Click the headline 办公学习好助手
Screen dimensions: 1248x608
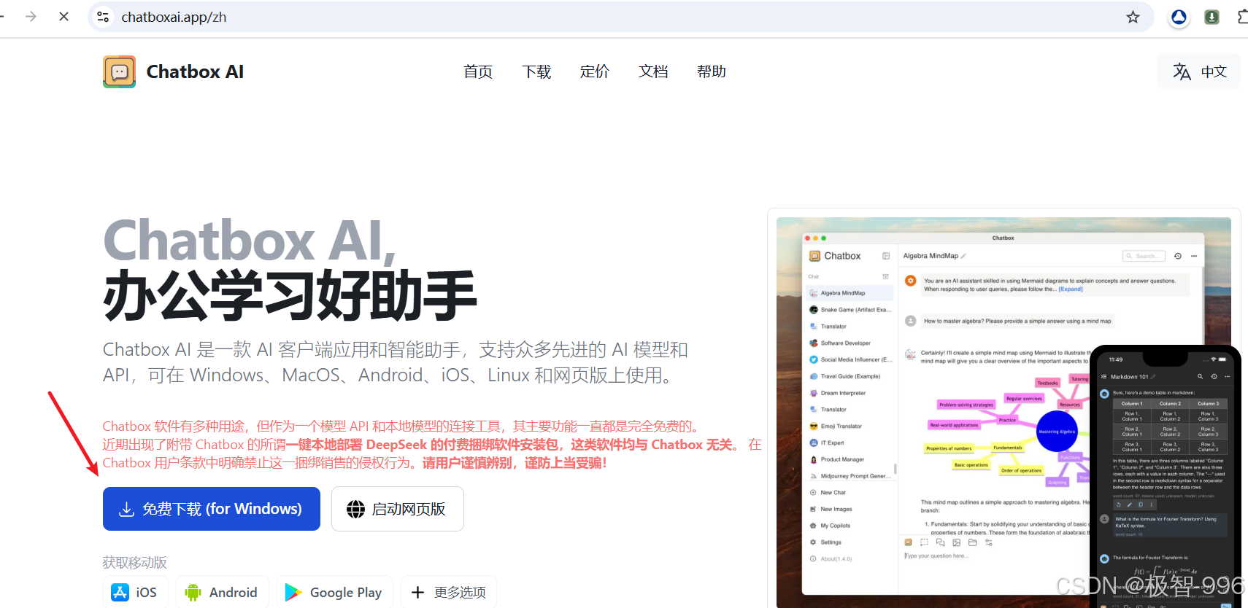tap(290, 295)
